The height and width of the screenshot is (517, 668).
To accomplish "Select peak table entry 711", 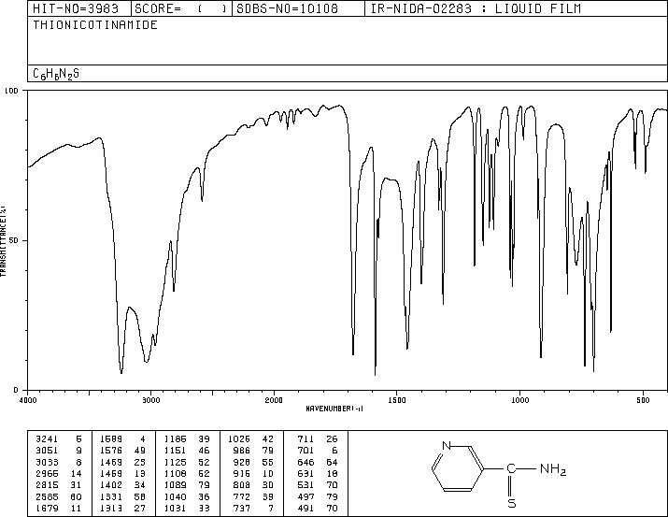I will click(x=306, y=439).
